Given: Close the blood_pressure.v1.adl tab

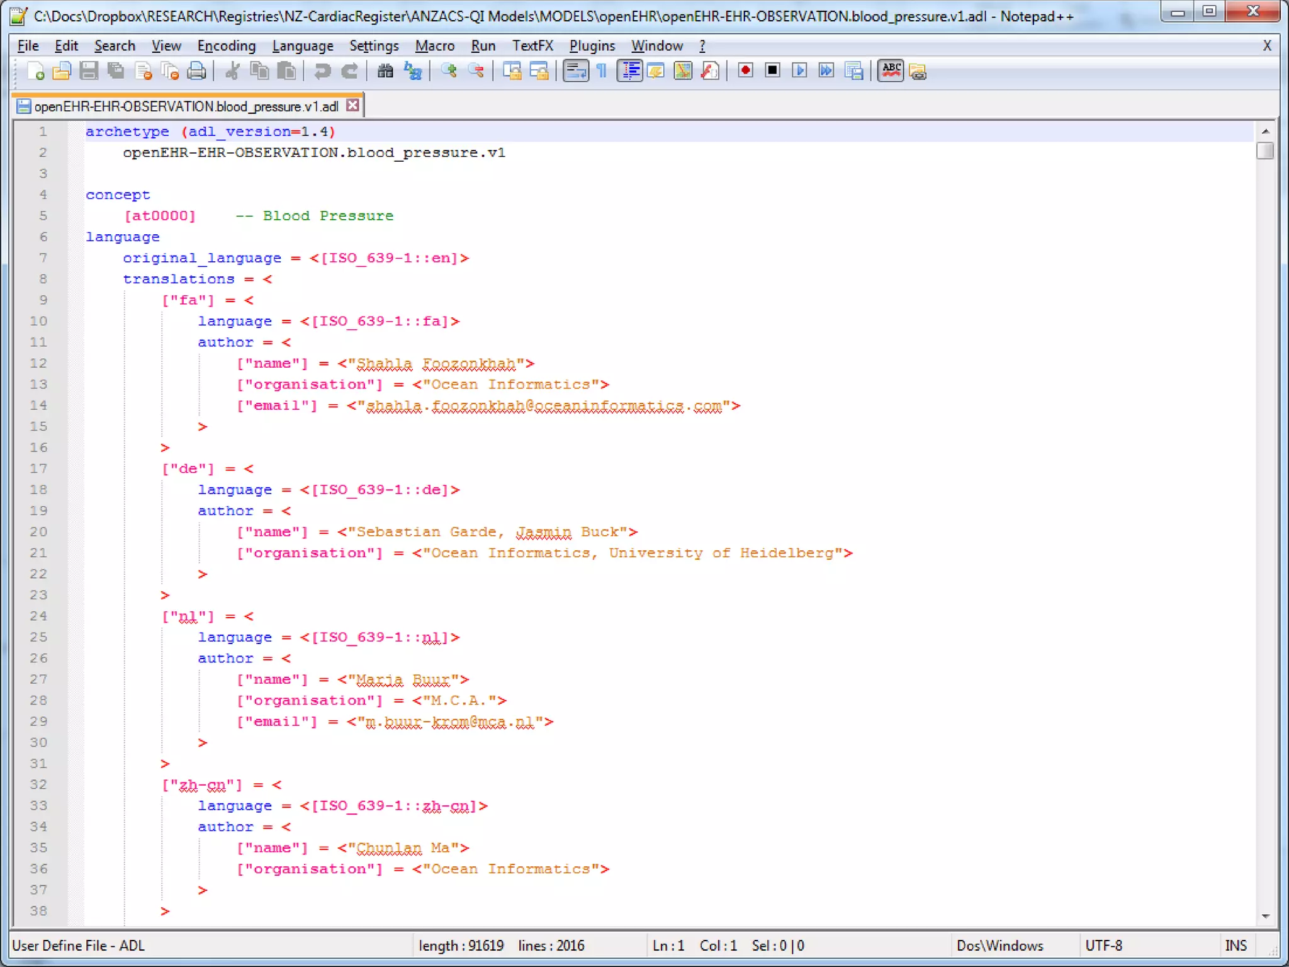Looking at the screenshot, I should tap(353, 105).
